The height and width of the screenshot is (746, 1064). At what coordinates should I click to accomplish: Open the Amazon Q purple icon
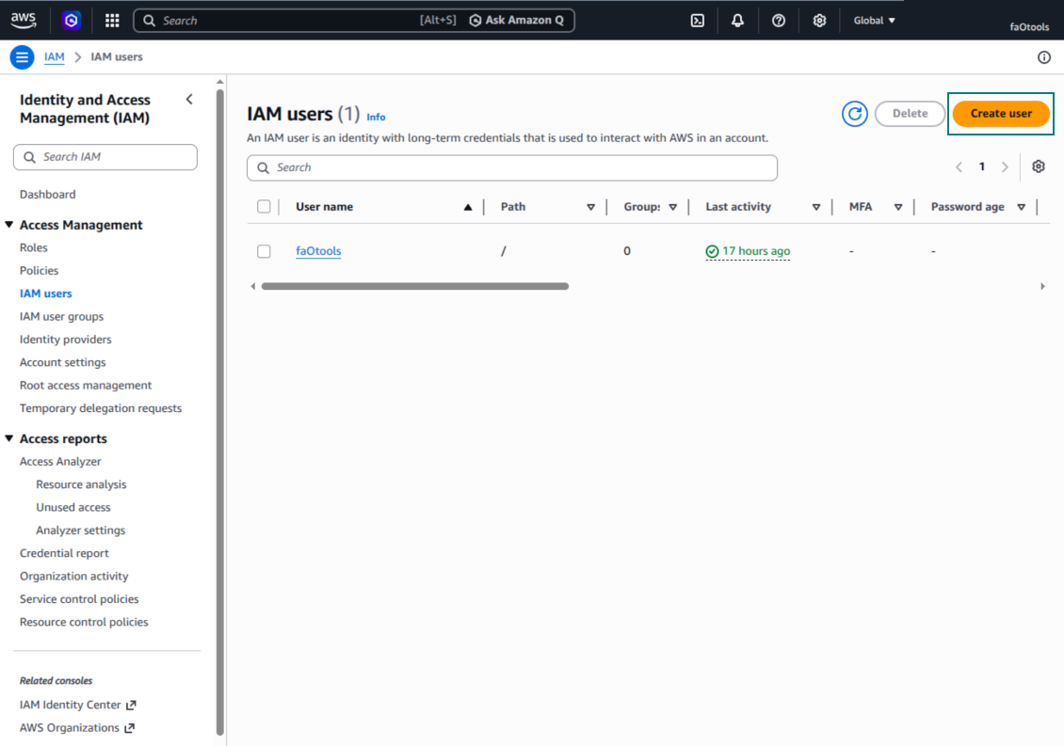(x=72, y=21)
